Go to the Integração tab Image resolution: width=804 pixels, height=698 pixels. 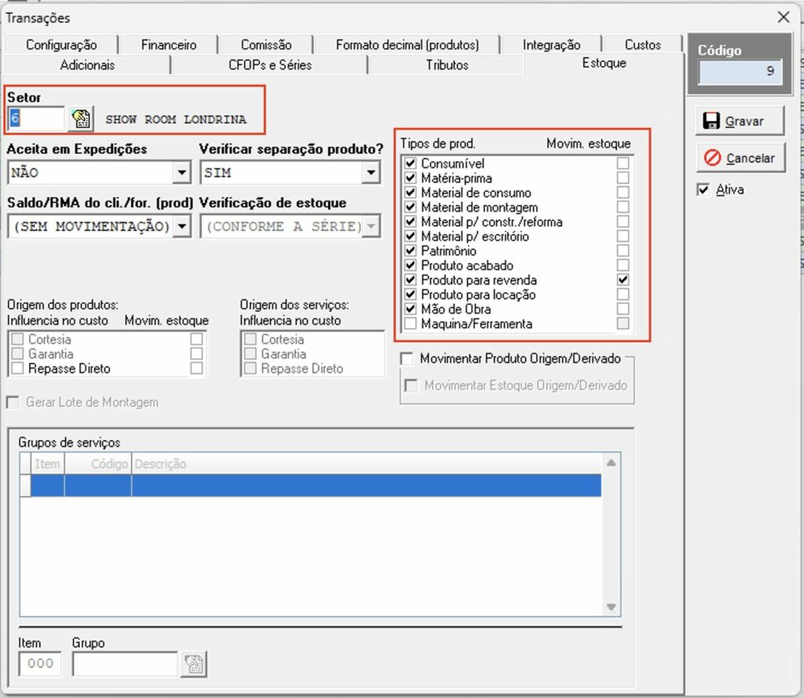[x=552, y=45]
